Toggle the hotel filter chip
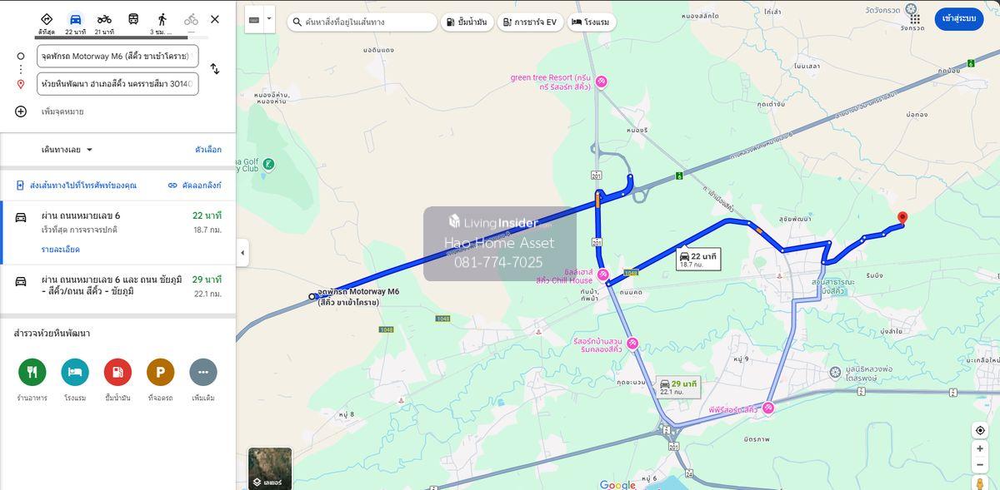The image size is (1000, 490). click(592, 22)
